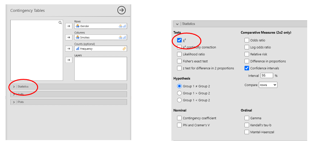Click the nominal icon next to Gender
This screenshot has width=315, height=146.
tap(77, 26)
